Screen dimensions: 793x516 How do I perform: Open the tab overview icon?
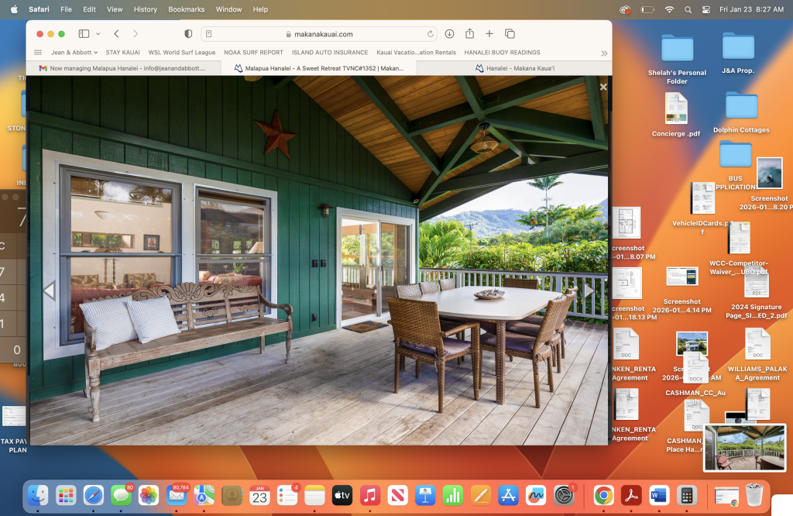pyautogui.click(x=510, y=34)
